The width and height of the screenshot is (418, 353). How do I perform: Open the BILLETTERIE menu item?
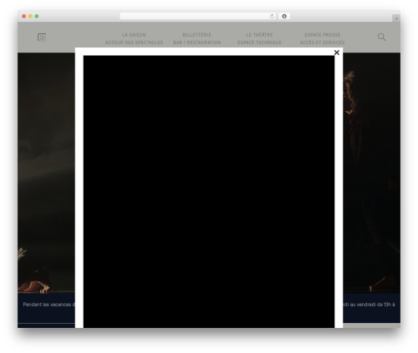point(197,35)
